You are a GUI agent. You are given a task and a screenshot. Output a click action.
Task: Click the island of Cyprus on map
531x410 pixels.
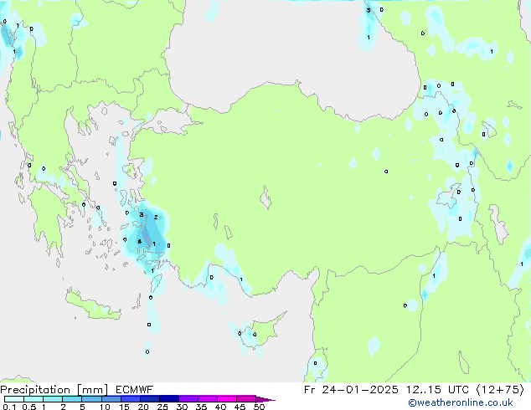pyautogui.click(x=262, y=329)
